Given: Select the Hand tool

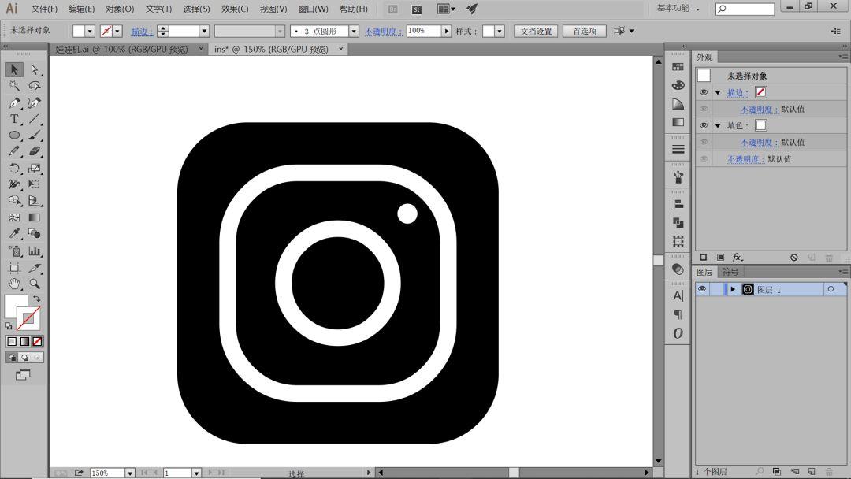Looking at the screenshot, I should (14, 284).
